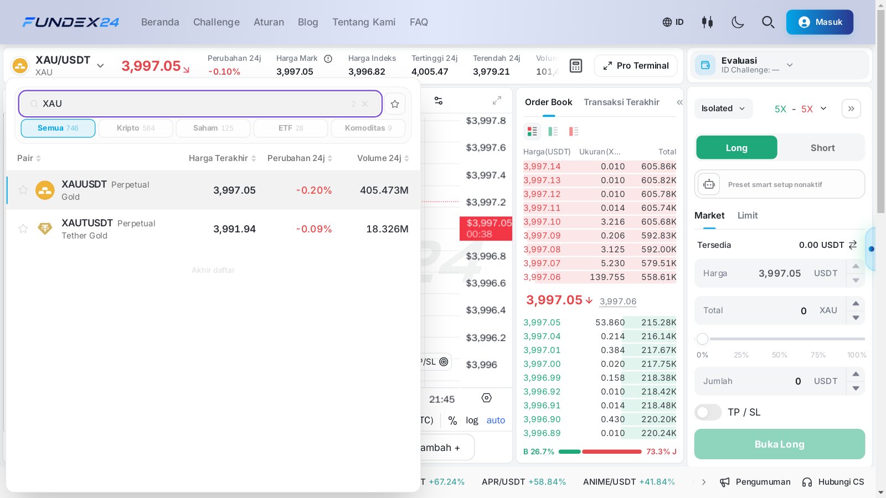Collapse the order book panel
The image size is (886, 498).
pos(679,102)
